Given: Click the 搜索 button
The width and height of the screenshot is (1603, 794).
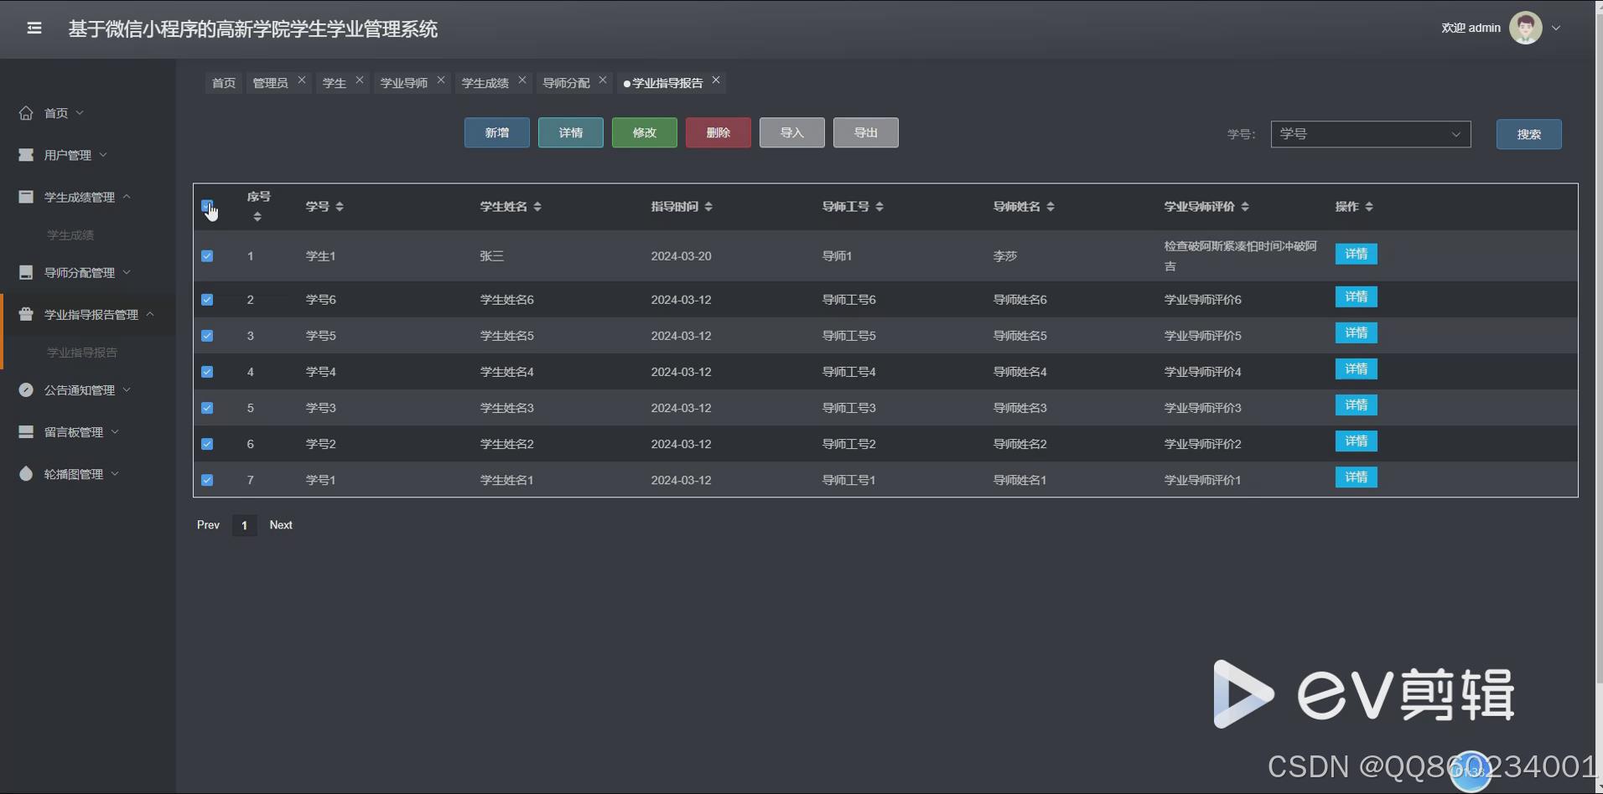Looking at the screenshot, I should pyautogui.click(x=1529, y=134).
